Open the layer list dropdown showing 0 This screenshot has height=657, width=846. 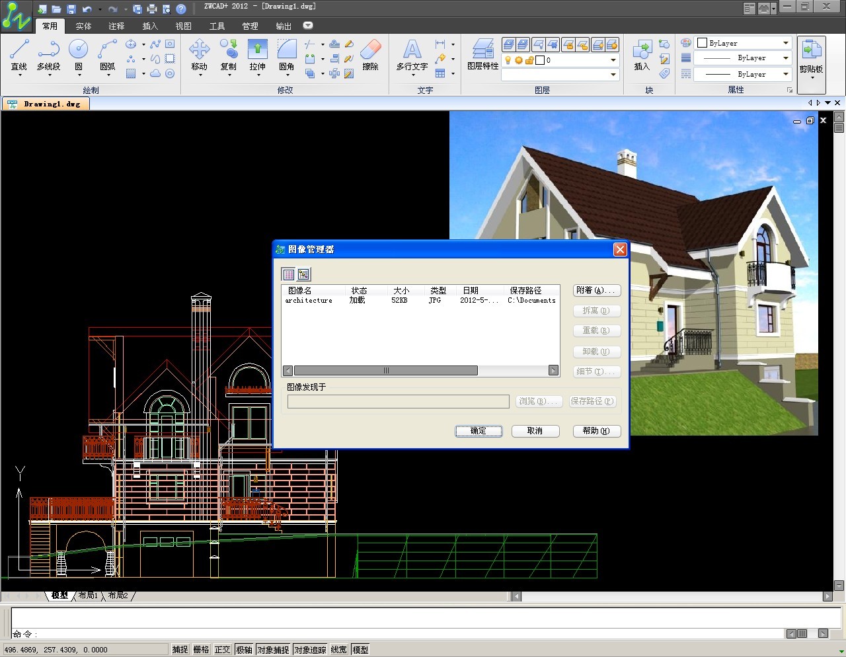(613, 60)
